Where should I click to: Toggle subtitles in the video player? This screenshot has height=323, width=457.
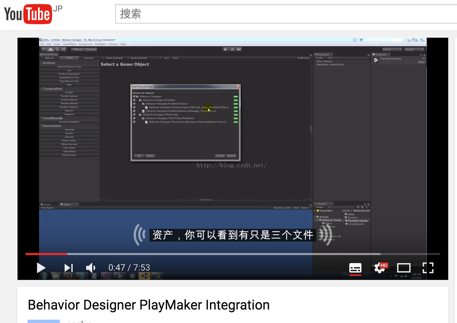pyautogui.click(x=355, y=268)
